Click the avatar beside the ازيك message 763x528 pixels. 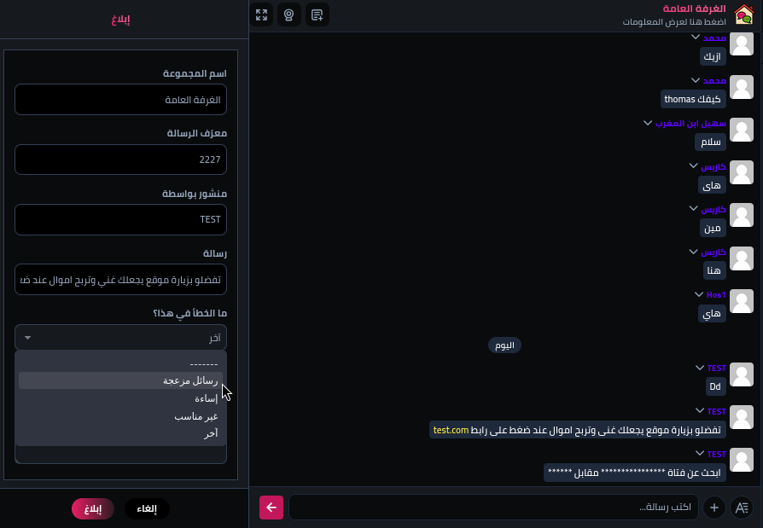pyautogui.click(x=742, y=44)
